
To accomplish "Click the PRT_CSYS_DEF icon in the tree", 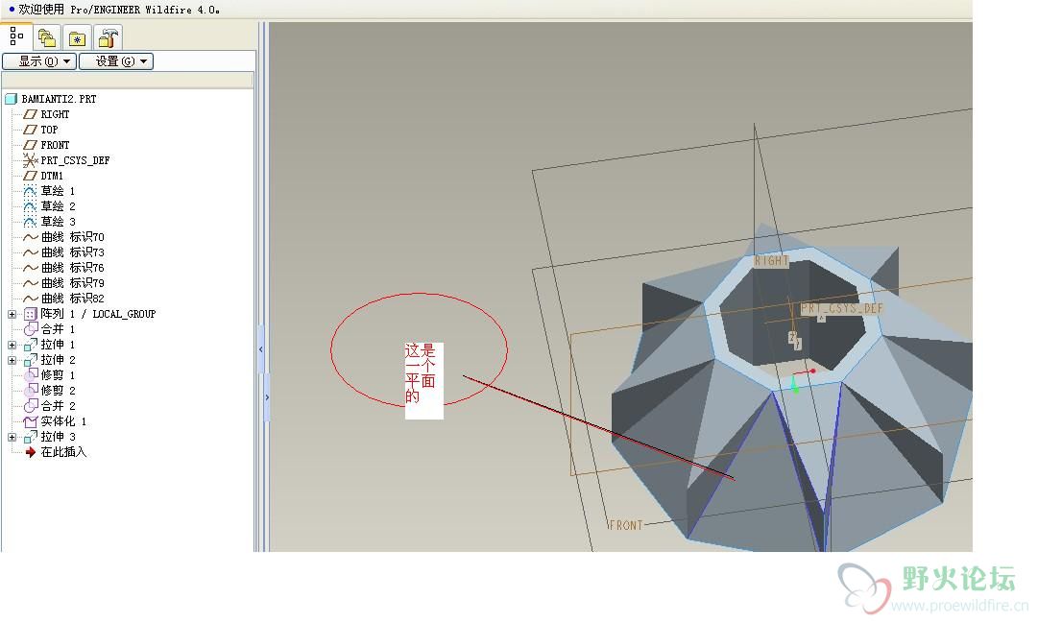I will [x=31, y=160].
